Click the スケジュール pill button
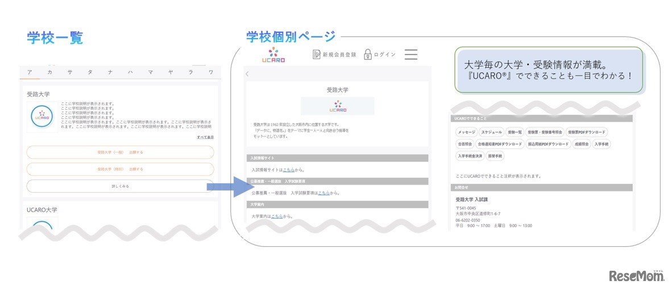 492,133
